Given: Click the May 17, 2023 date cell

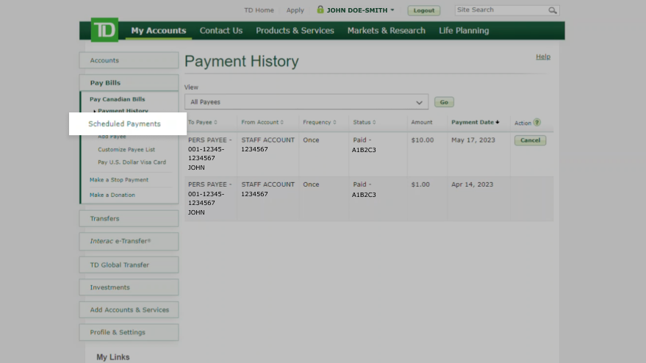Looking at the screenshot, I should click(x=473, y=140).
